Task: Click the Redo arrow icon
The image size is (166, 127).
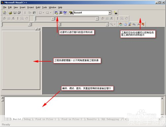Action: (x=47, y=13)
